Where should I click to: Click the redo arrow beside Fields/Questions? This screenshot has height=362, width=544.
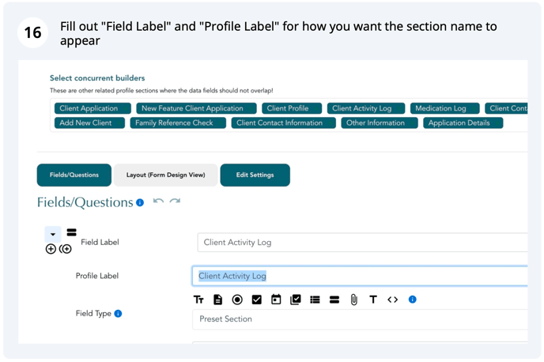[x=175, y=202]
